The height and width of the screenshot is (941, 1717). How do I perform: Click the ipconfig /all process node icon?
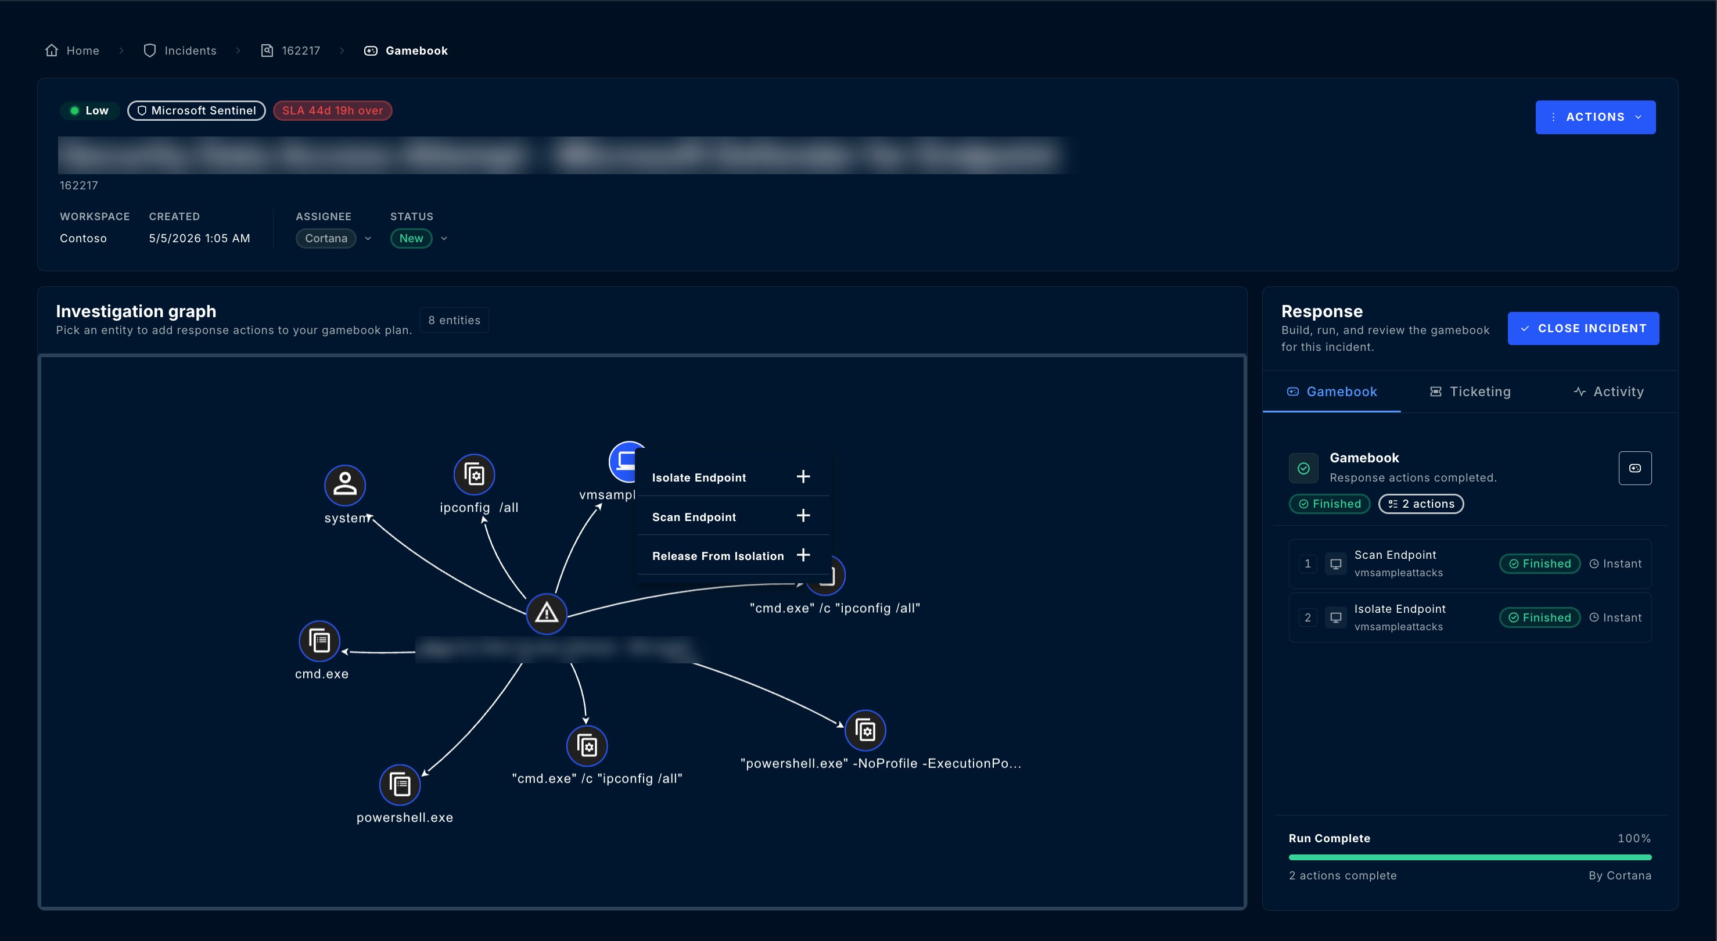[x=474, y=475]
